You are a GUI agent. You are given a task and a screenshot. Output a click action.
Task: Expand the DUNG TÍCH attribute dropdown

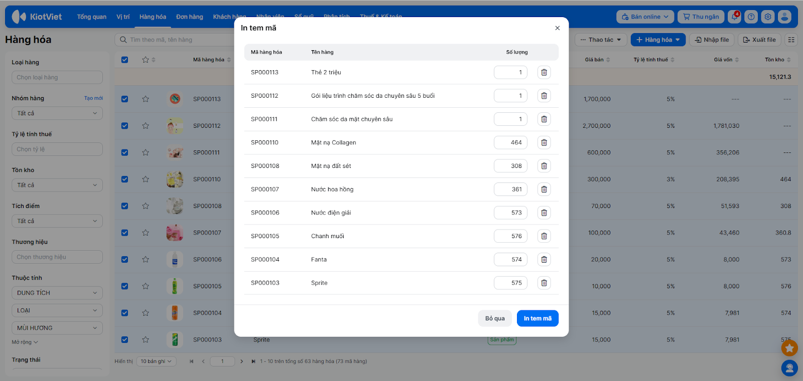57,293
